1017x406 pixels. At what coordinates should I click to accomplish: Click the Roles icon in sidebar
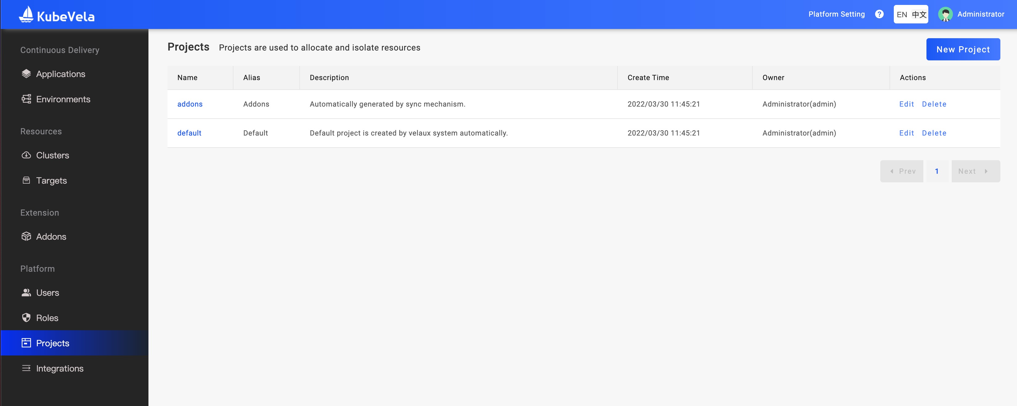coord(26,317)
